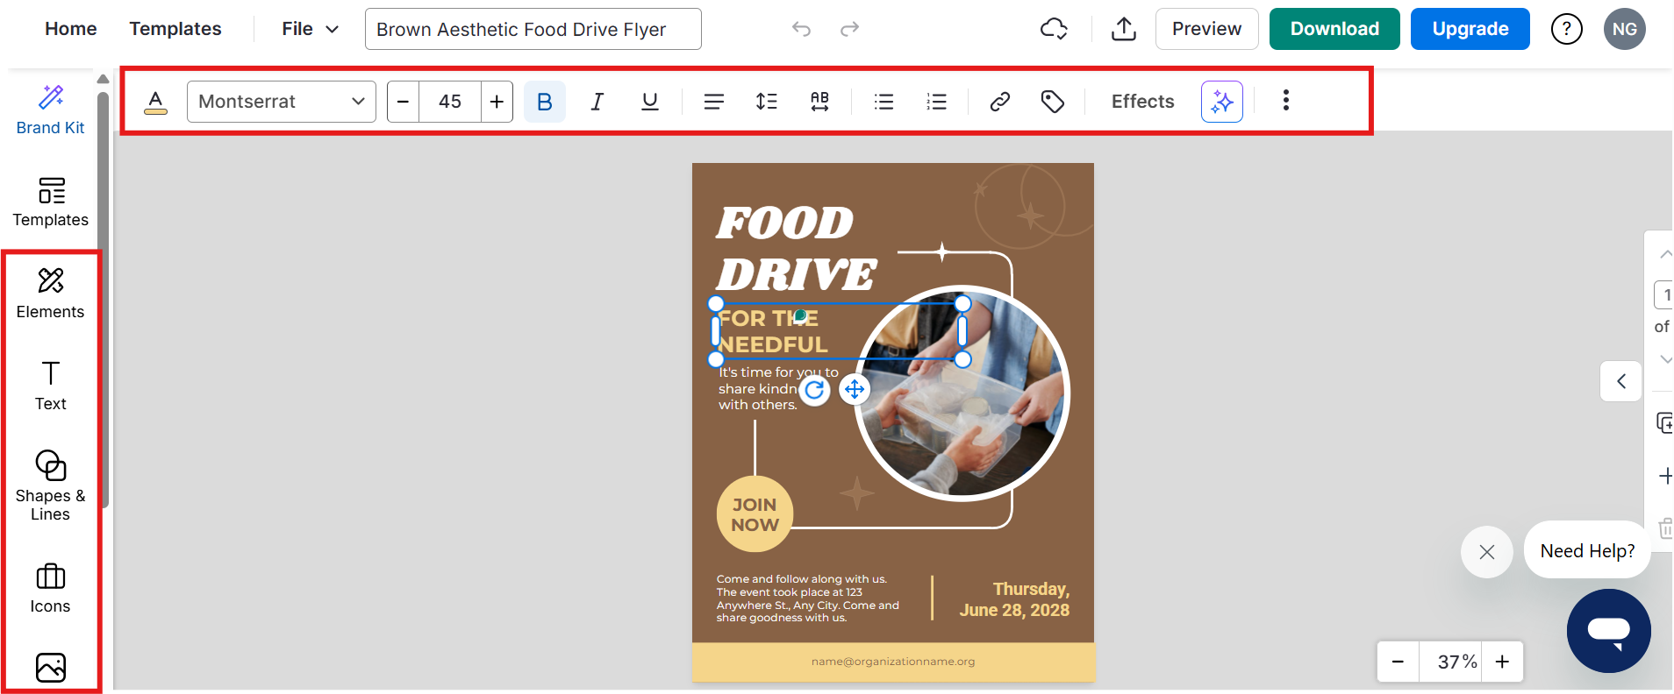Select the JOIN NOW badge
The width and height of the screenshot is (1674, 694).
pyautogui.click(x=755, y=514)
